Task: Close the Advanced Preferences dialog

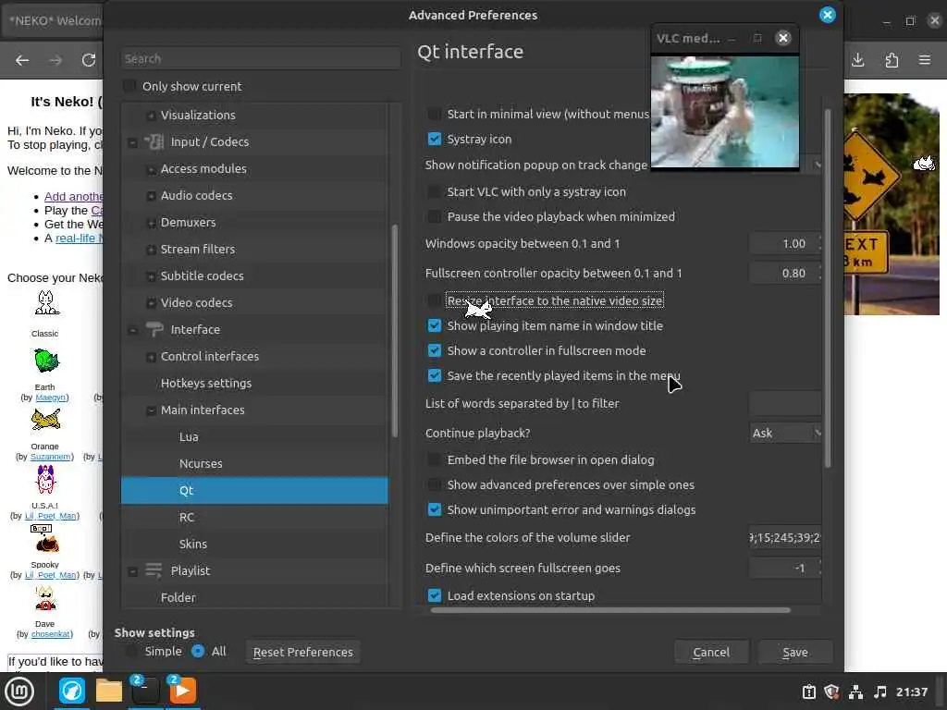Action: [x=828, y=15]
